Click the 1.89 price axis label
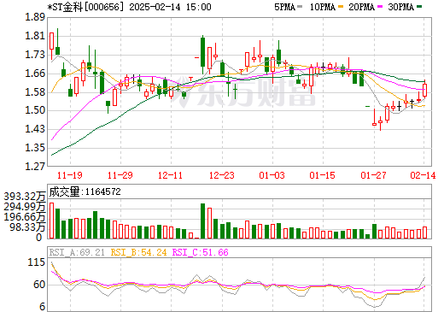Image resolution: width=444 pixels, height=312 pixels. (x=35, y=17)
